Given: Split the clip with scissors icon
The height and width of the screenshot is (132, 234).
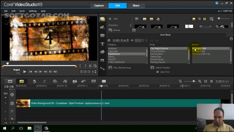Looking at the screenshot, I should click(90, 66).
